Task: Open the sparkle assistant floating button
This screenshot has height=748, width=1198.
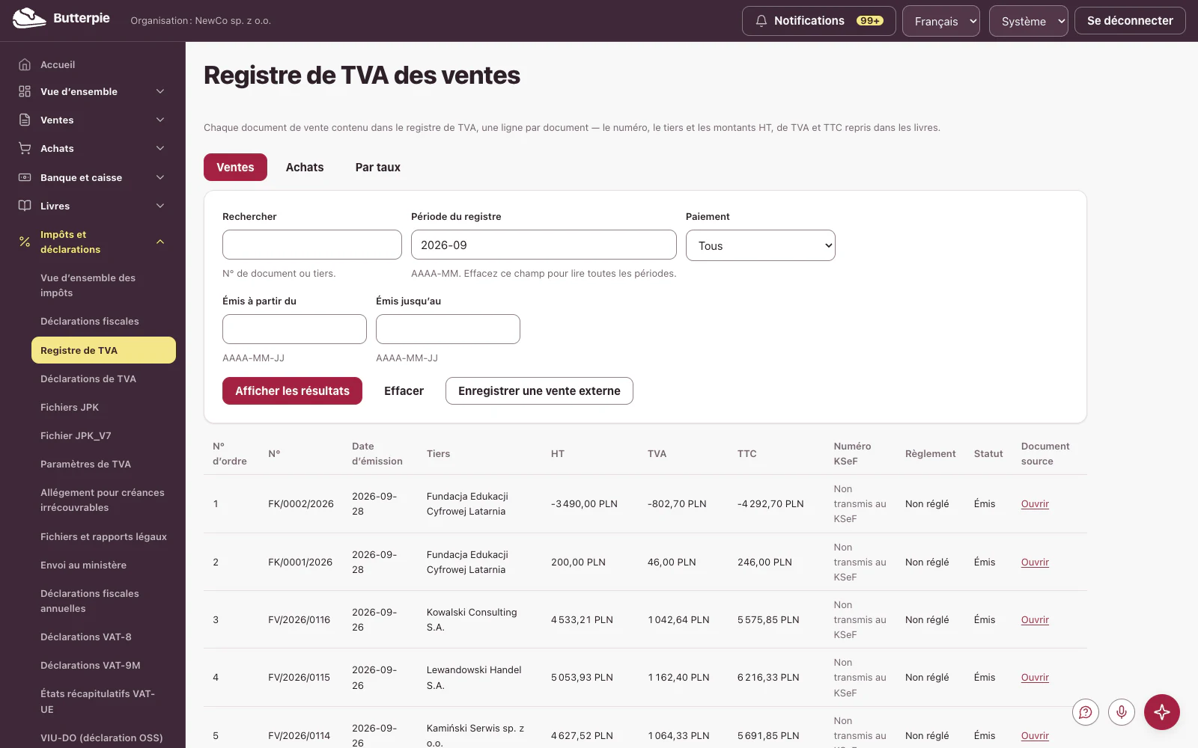Action: 1162,712
